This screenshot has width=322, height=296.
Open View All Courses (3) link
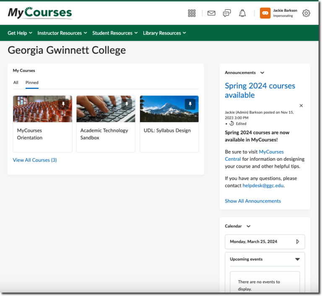(35, 160)
